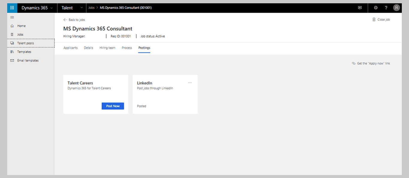Viewport: 409px width, 178px height.
Task: Click the Job status: Active text
Action: pos(153,36)
